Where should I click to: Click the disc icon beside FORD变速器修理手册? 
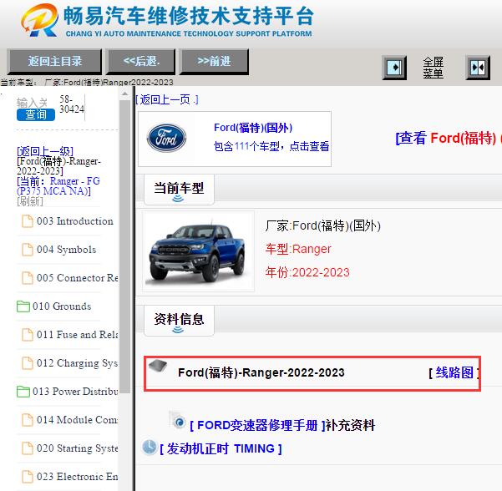(x=178, y=421)
